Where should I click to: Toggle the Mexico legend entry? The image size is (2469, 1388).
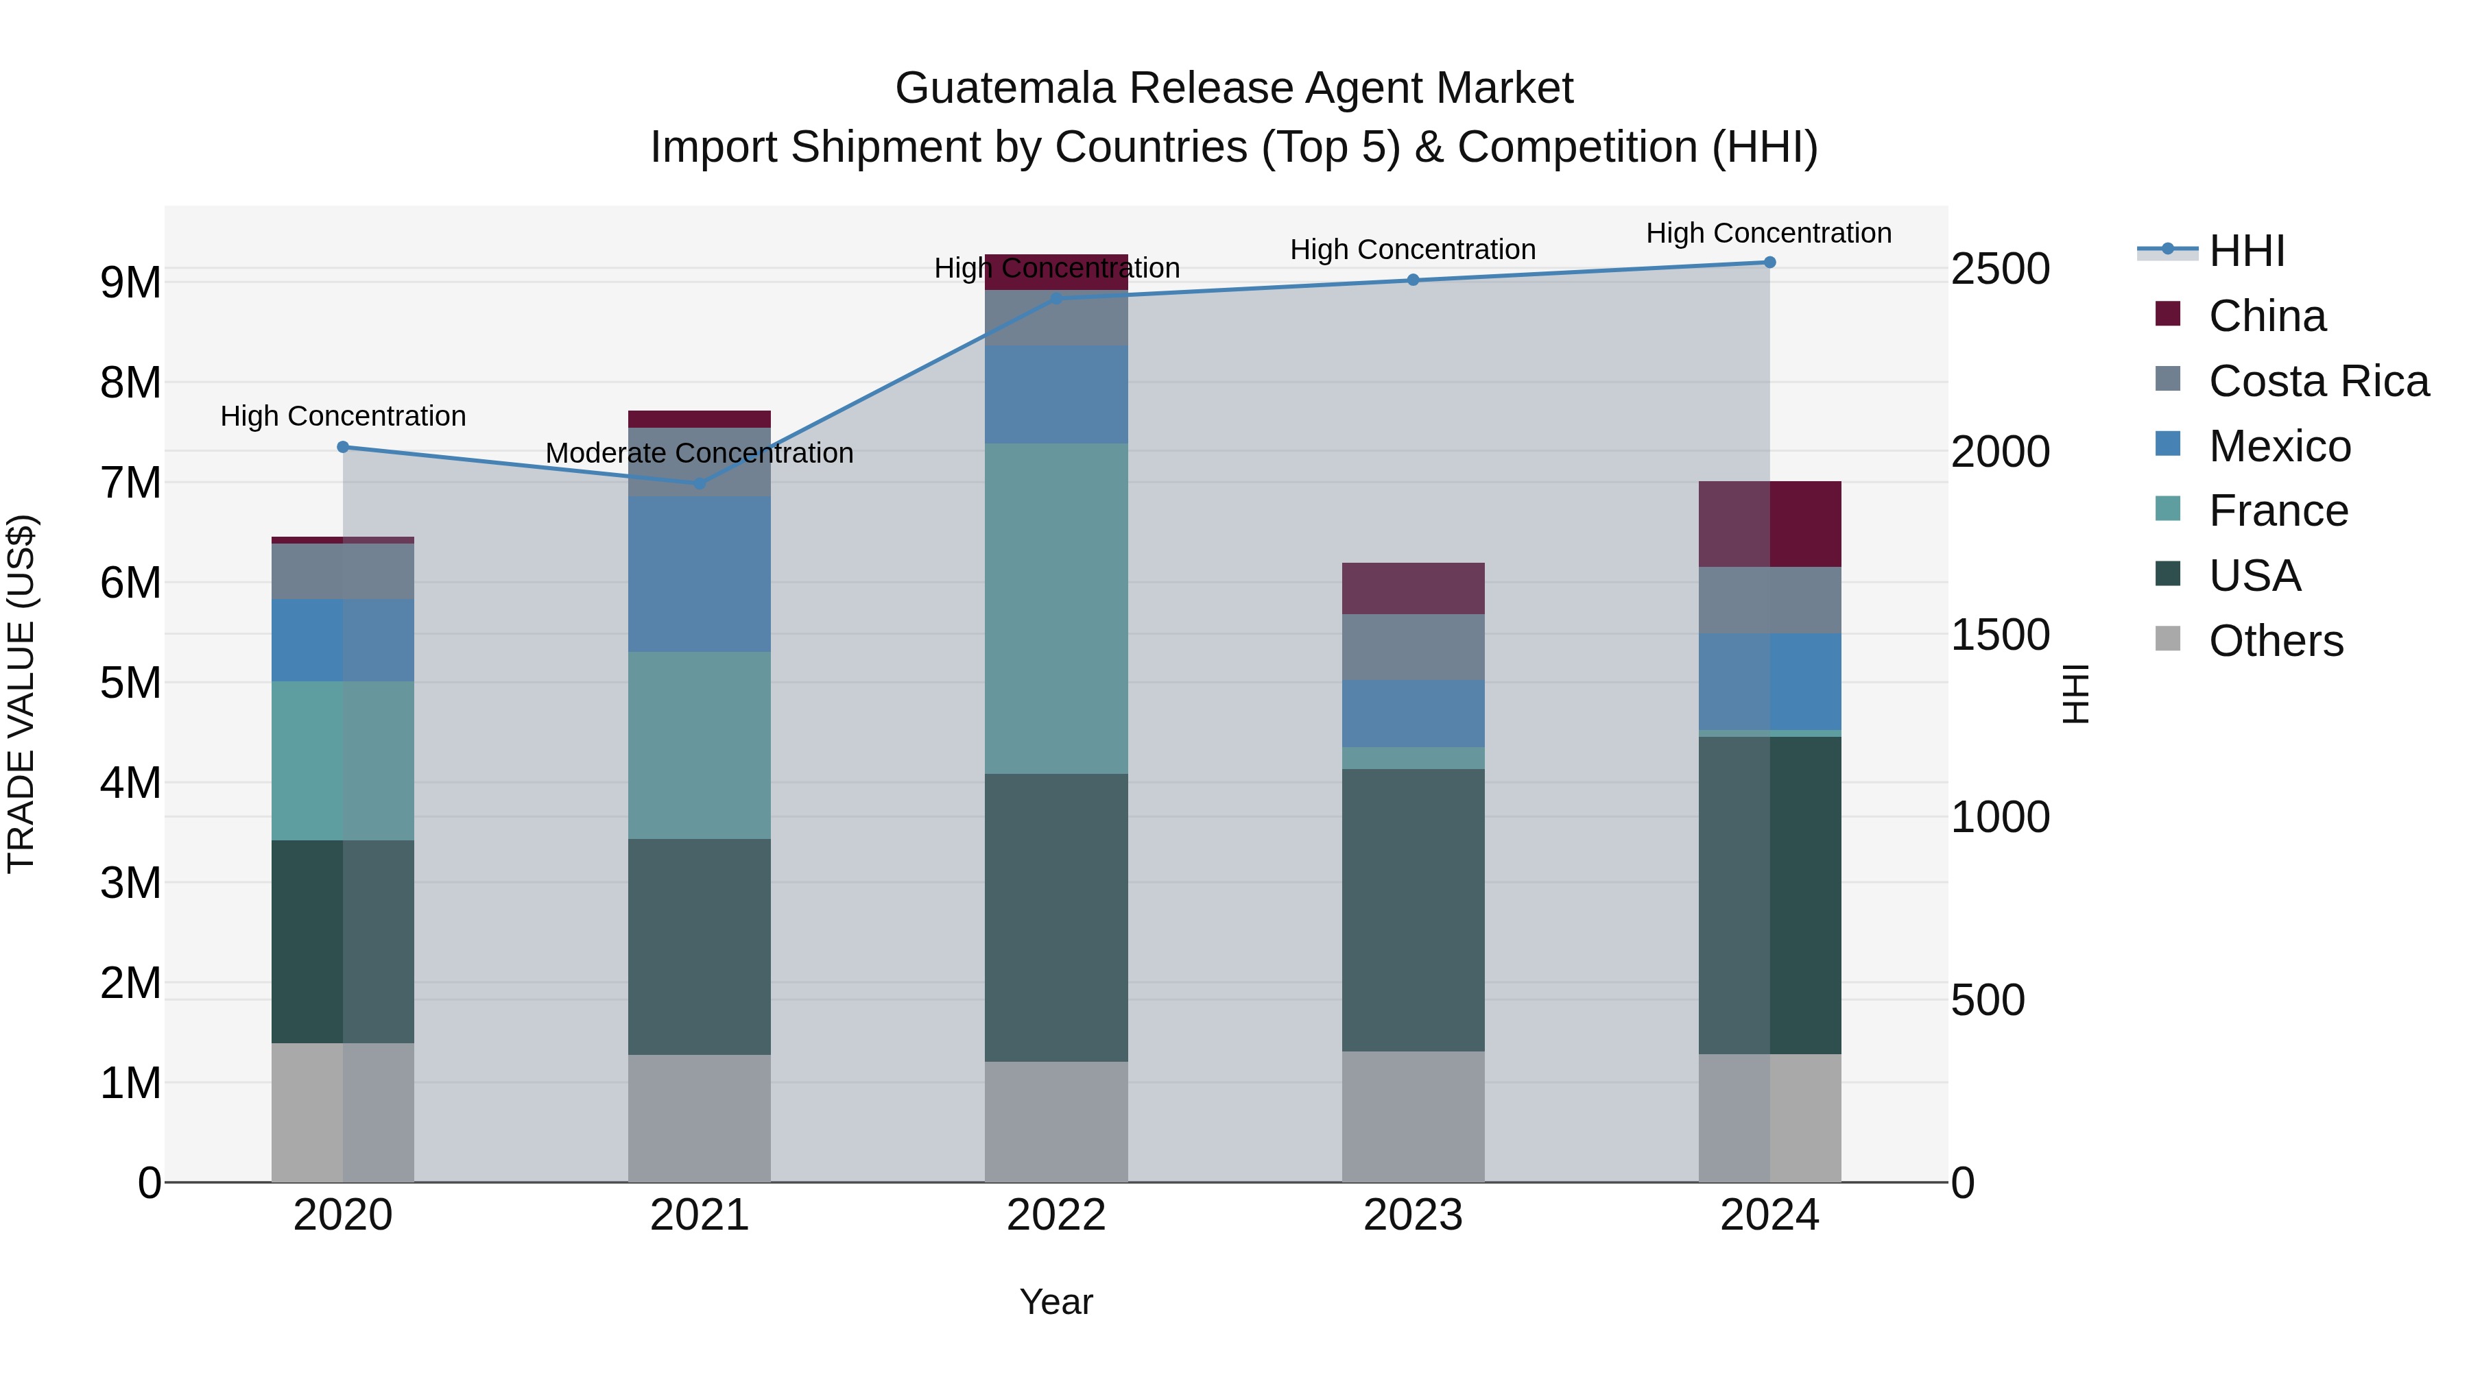click(2252, 446)
